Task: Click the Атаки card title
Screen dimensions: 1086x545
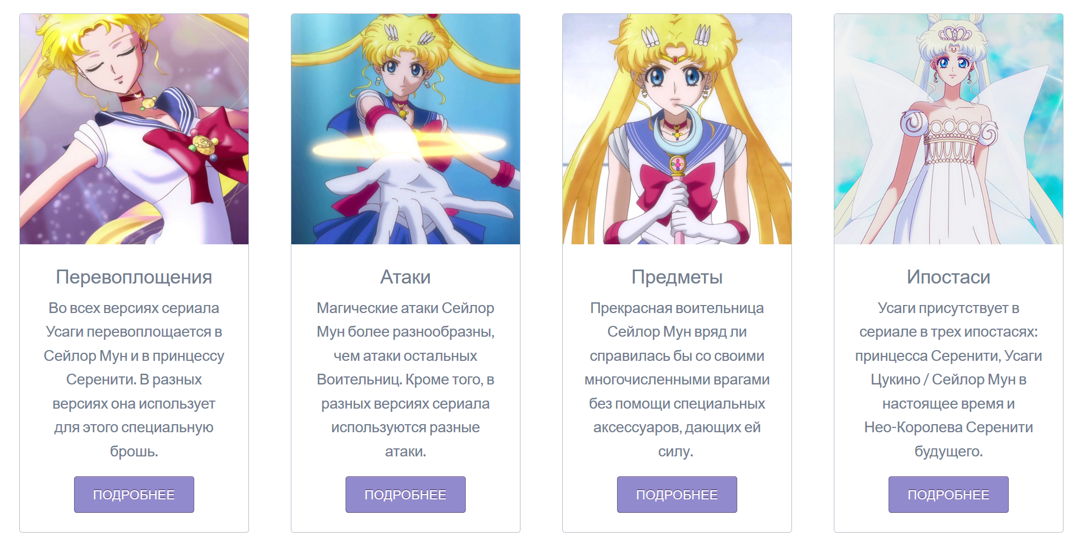Action: 406,277
